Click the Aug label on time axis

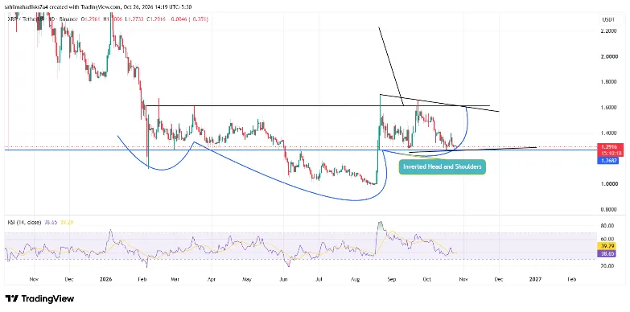pos(356,279)
